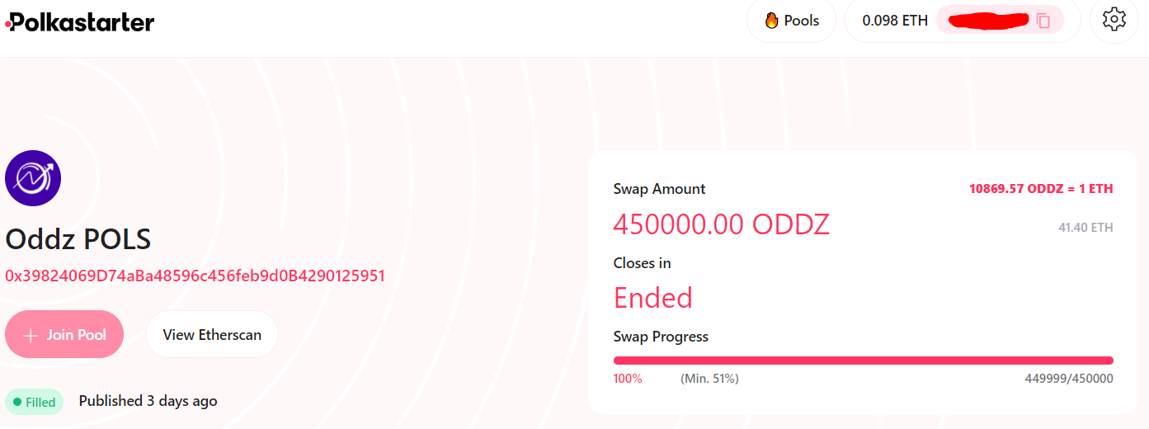Click the View Etherscan button

pos(212,335)
